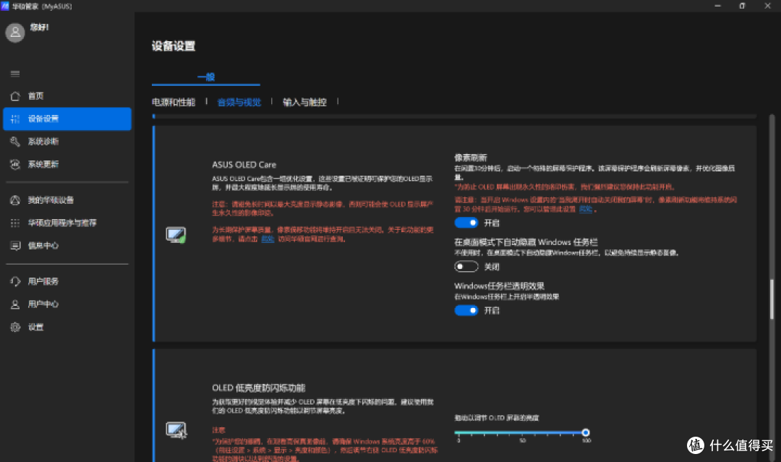The width and height of the screenshot is (781, 462).
Task: Click the ASUS OLED Care title
Action: (244, 165)
